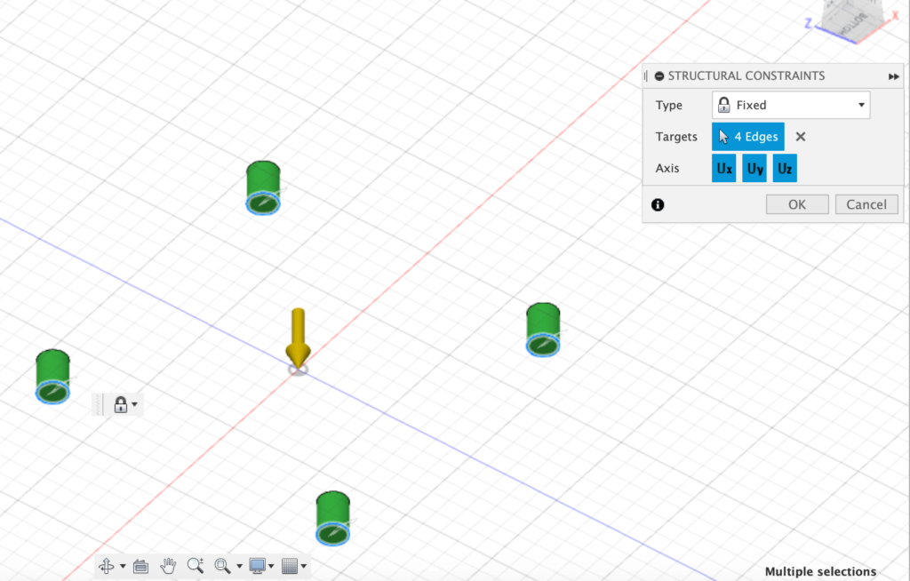
Task: Toggle the Ux axis constraint
Action: click(x=724, y=168)
